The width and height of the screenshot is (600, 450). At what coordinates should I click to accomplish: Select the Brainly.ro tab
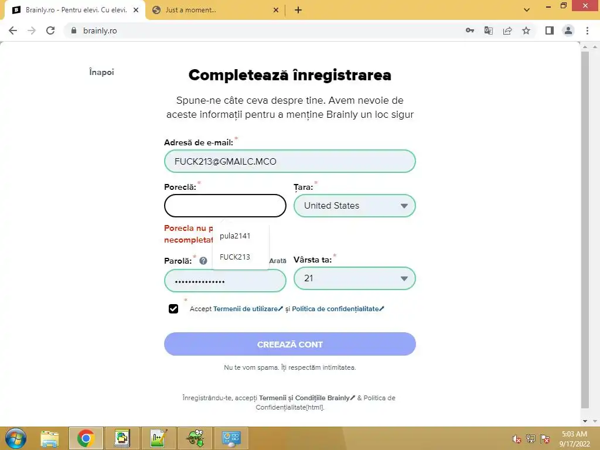tap(75, 11)
